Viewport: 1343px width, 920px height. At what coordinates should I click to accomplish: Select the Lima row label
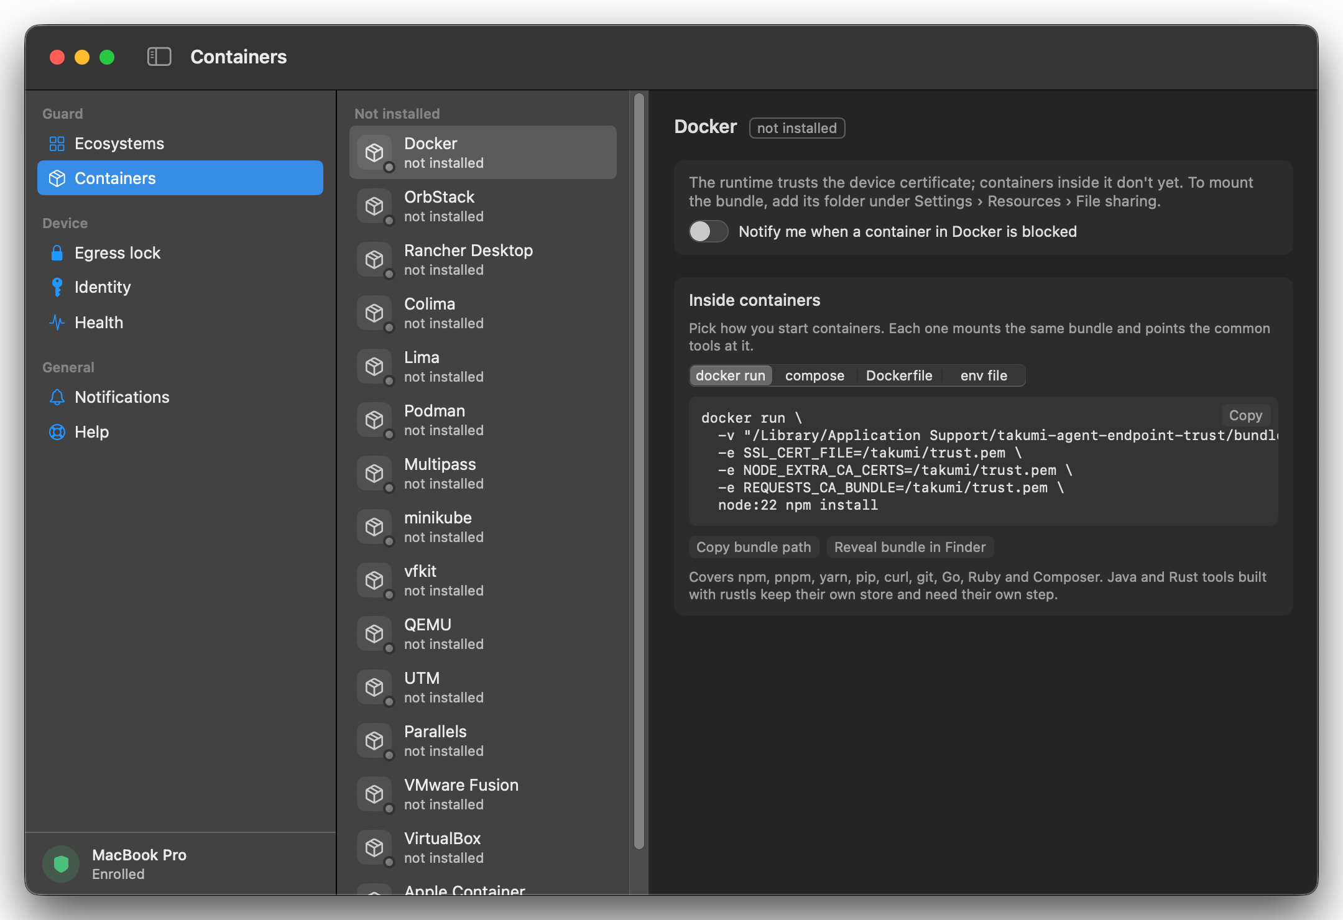tap(422, 357)
